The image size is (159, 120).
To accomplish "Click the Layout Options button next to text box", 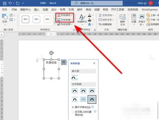I will (64, 62).
